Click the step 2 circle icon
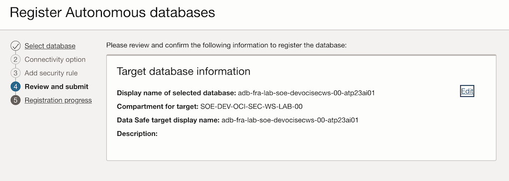The height and width of the screenshot is (181, 509). click(x=15, y=60)
